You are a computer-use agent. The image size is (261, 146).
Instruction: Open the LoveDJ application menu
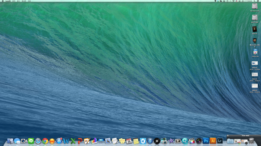pyautogui.click(x=8, y=1)
